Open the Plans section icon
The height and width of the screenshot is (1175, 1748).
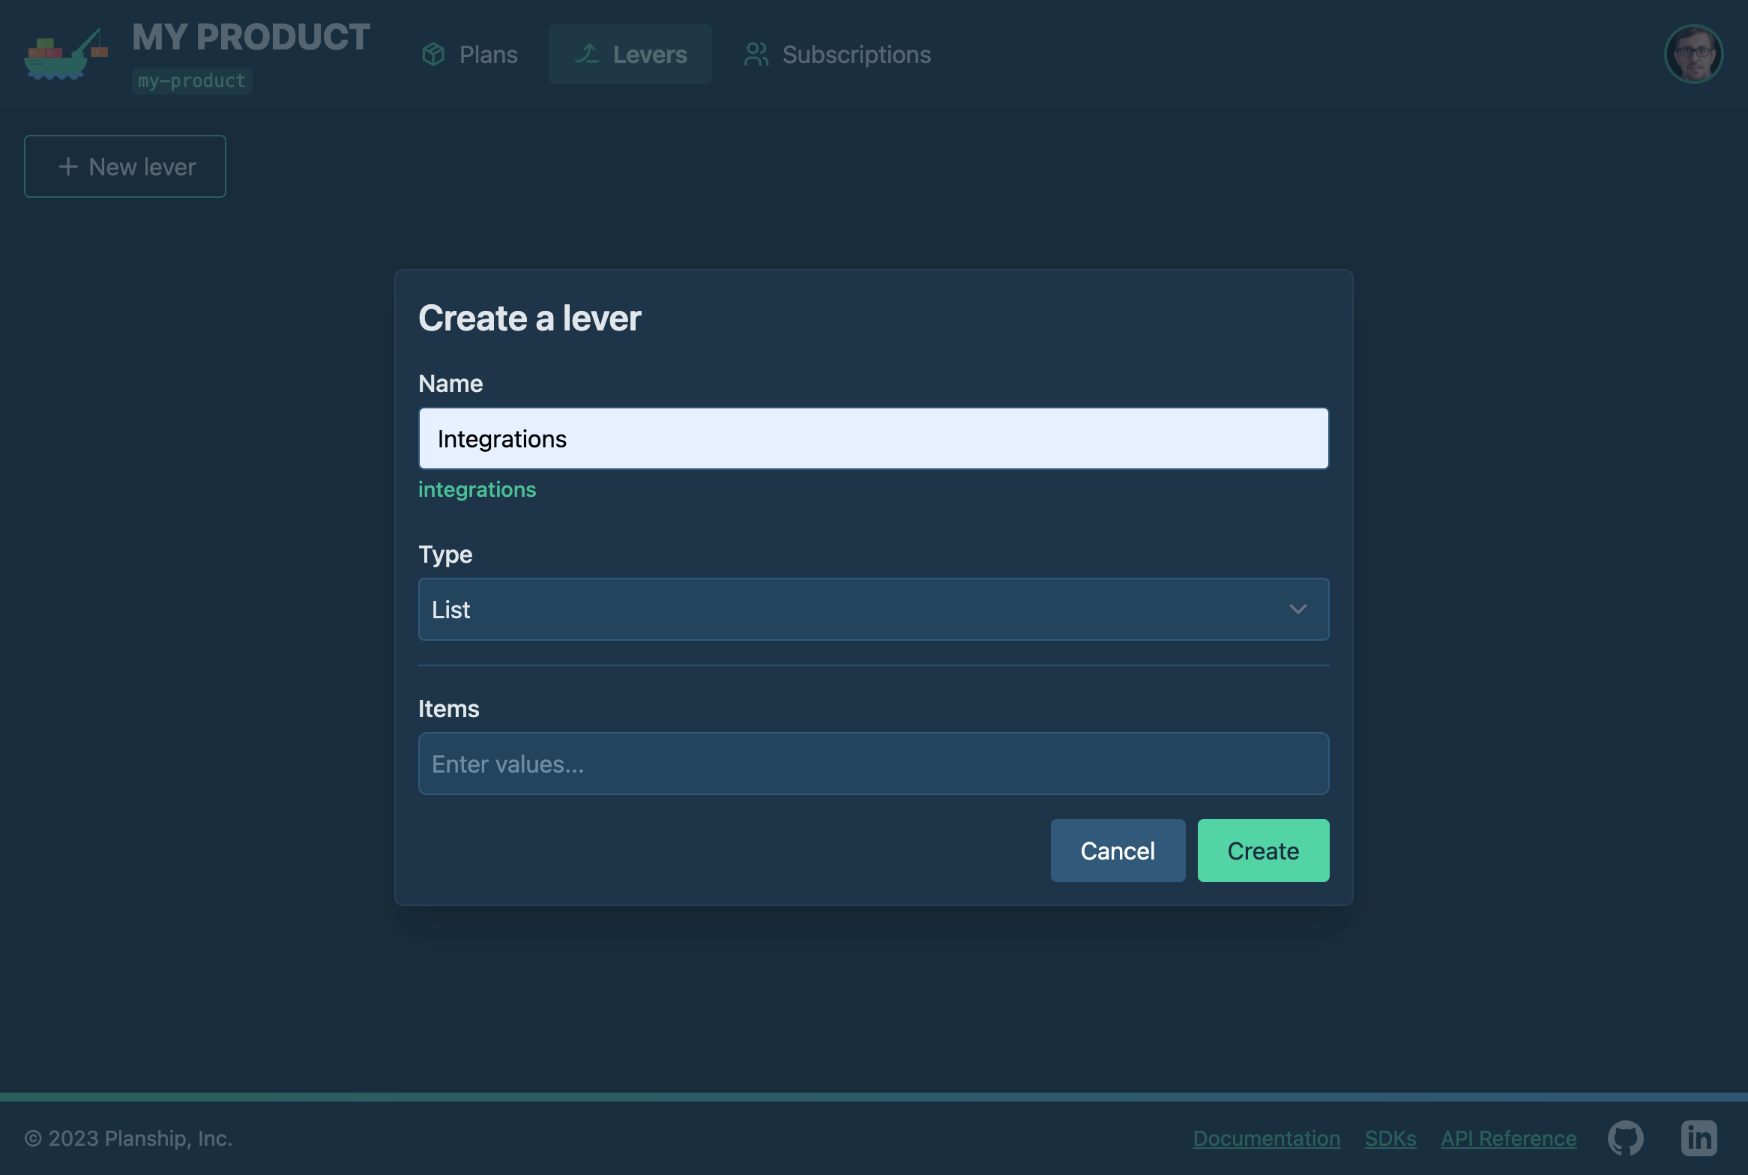tap(432, 54)
